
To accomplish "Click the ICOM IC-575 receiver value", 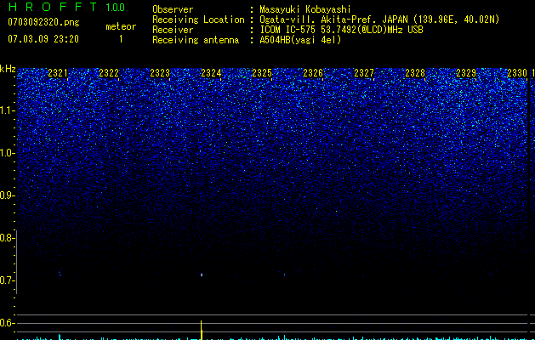I will [x=341, y=30].
